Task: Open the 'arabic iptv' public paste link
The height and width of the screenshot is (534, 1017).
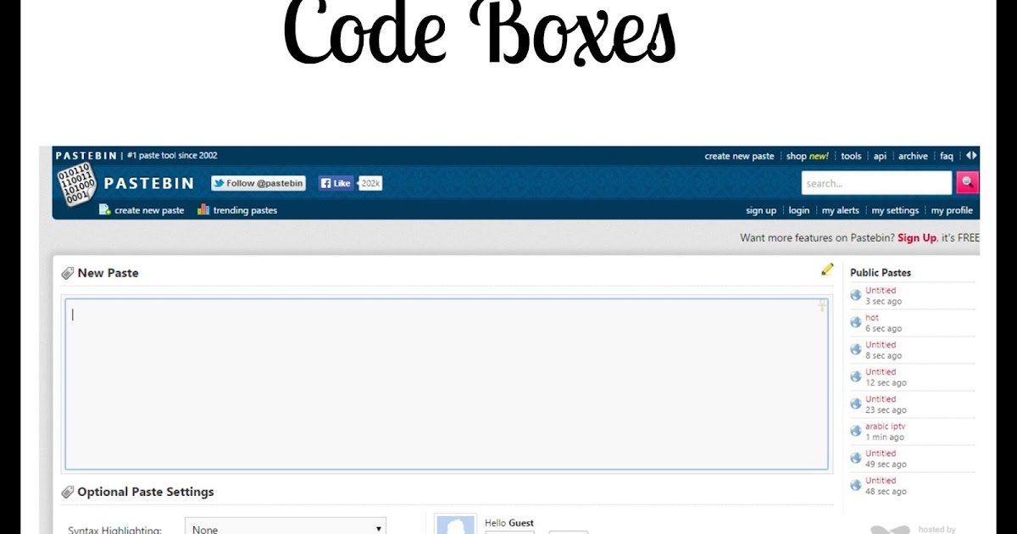Action: click(886, 426)
